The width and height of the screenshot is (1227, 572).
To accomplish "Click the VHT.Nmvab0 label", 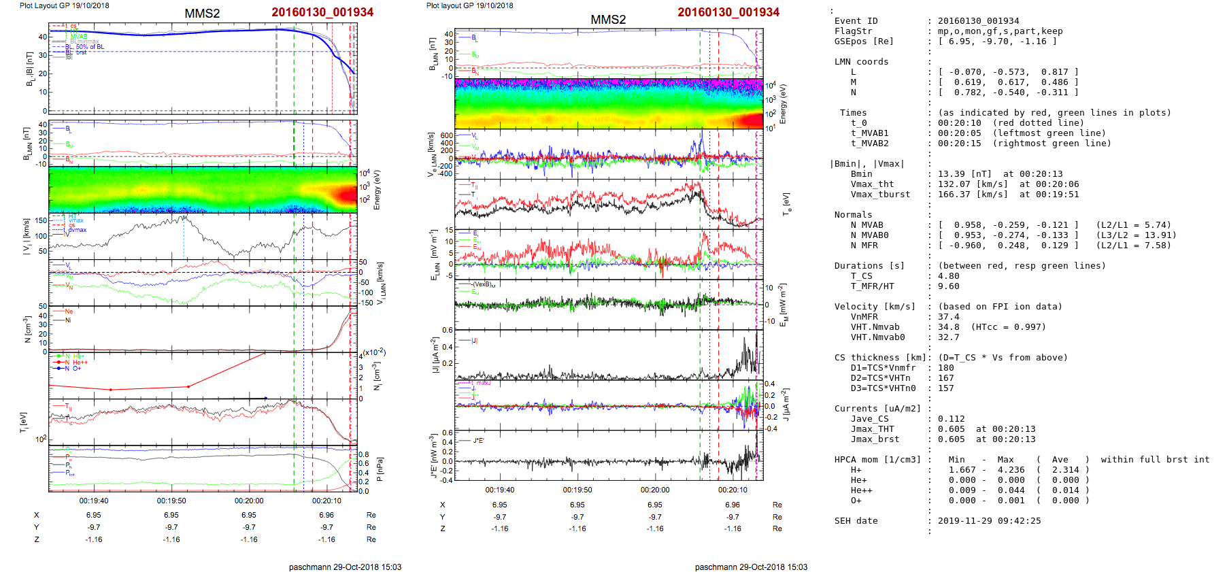I will point(877,337).
